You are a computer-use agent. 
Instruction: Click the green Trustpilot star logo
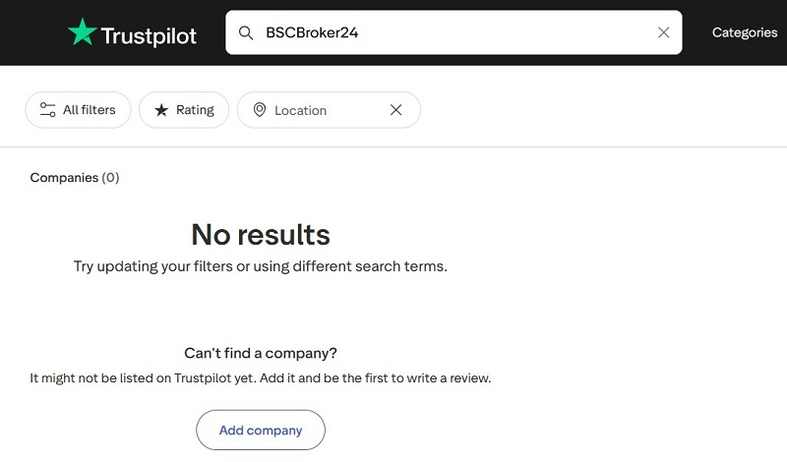coord(83,32)
